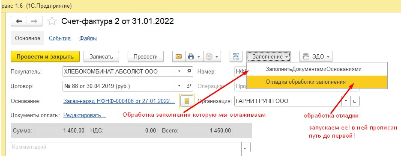The height and width of the screenshot is (156, 401).
Task: Open the Организация record via open icon
Action: tap(355, 101)
